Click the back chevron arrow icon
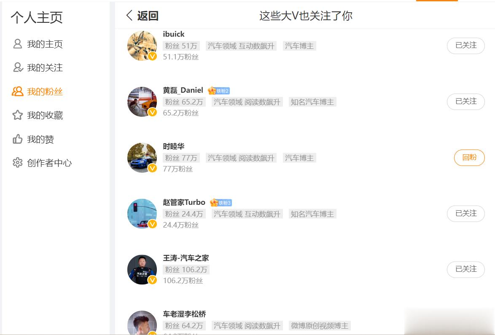The width and height of the screenshot is (495, 335). pos(129,15)
